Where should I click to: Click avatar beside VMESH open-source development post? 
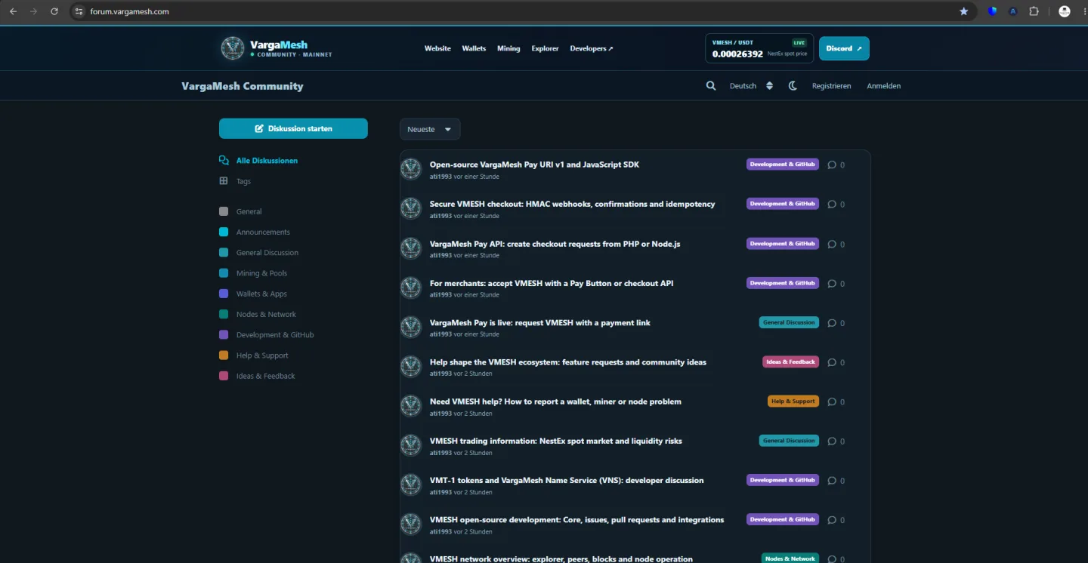(x=411, y=524)
